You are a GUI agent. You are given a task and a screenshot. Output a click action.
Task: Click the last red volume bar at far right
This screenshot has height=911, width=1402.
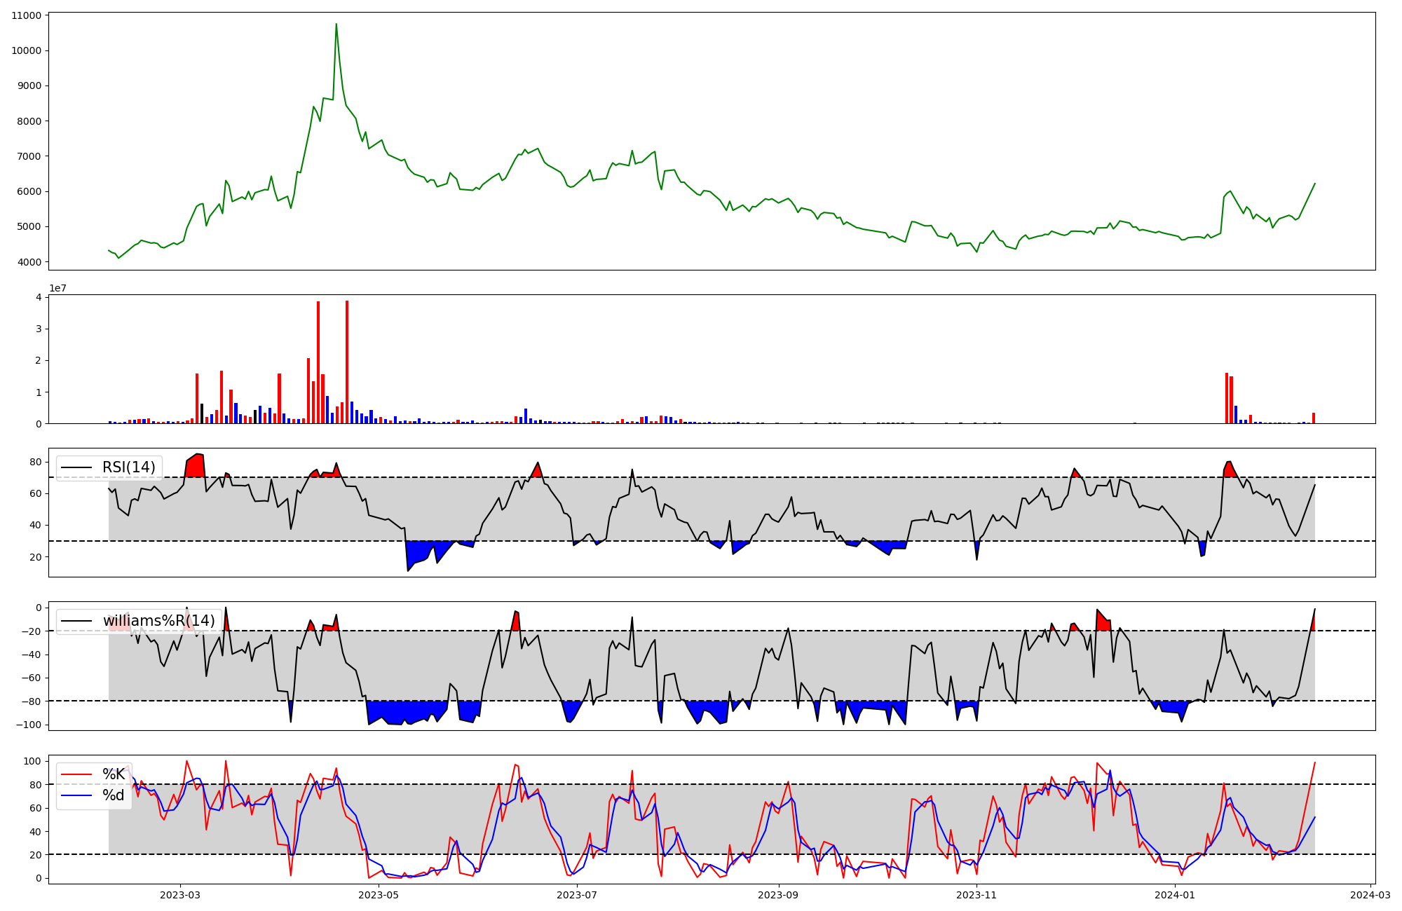pyautogui.click(x=1314, y=418)
